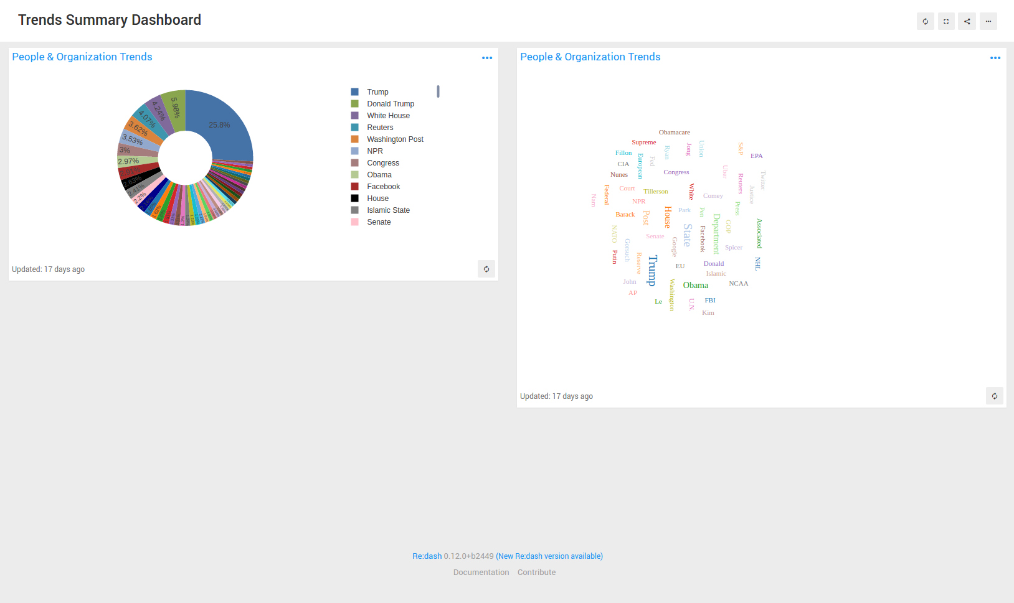Click the gray Islamic State legend swatch
1014x603 pixels.
click(354, 210)
